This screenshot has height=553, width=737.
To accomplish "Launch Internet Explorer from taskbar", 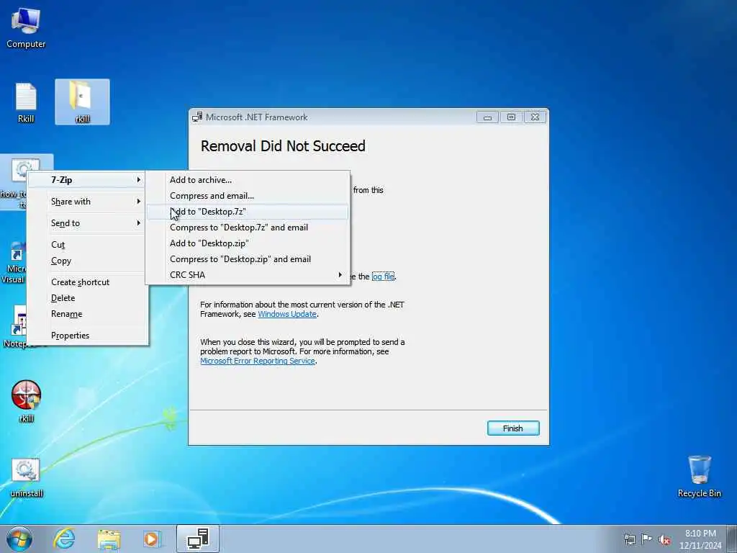I will 64,539.
